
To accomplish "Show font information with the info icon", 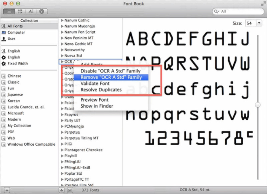I will [x=42, y=11].
